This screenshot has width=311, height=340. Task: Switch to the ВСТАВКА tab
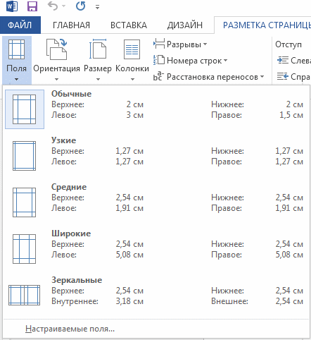click(x=129, y=25)
